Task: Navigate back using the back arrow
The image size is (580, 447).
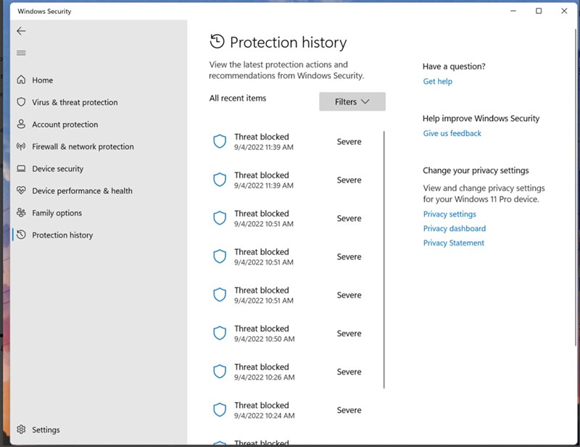Action: [21, 31]
